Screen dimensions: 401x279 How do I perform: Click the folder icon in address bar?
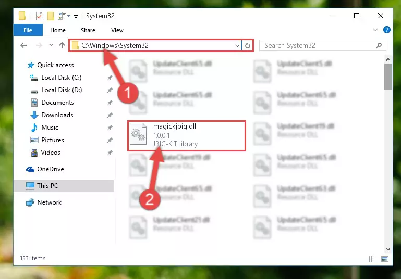(75, 46)
